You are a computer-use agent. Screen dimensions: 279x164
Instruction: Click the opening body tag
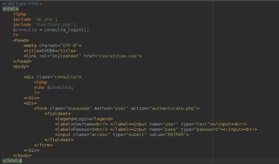tap(21, 66)
